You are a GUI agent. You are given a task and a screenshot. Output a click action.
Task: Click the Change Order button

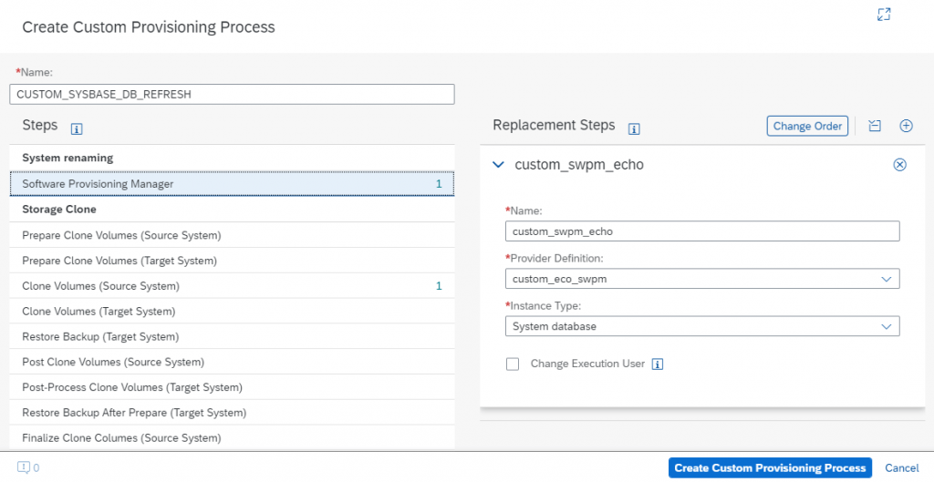click(x=807, y=126)
